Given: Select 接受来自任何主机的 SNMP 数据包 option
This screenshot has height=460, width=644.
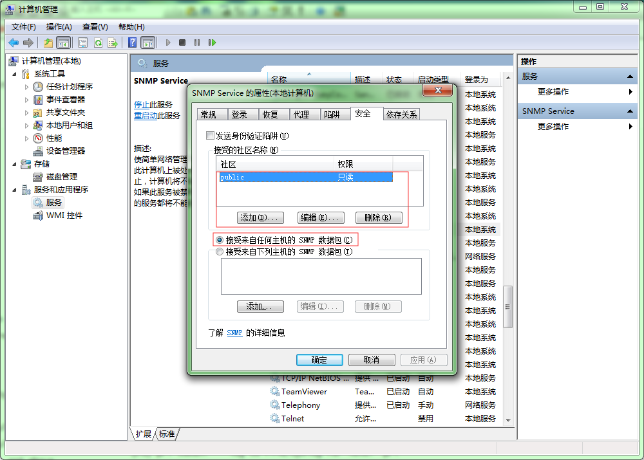Looking at the screenshot, I should pos(220,240).
